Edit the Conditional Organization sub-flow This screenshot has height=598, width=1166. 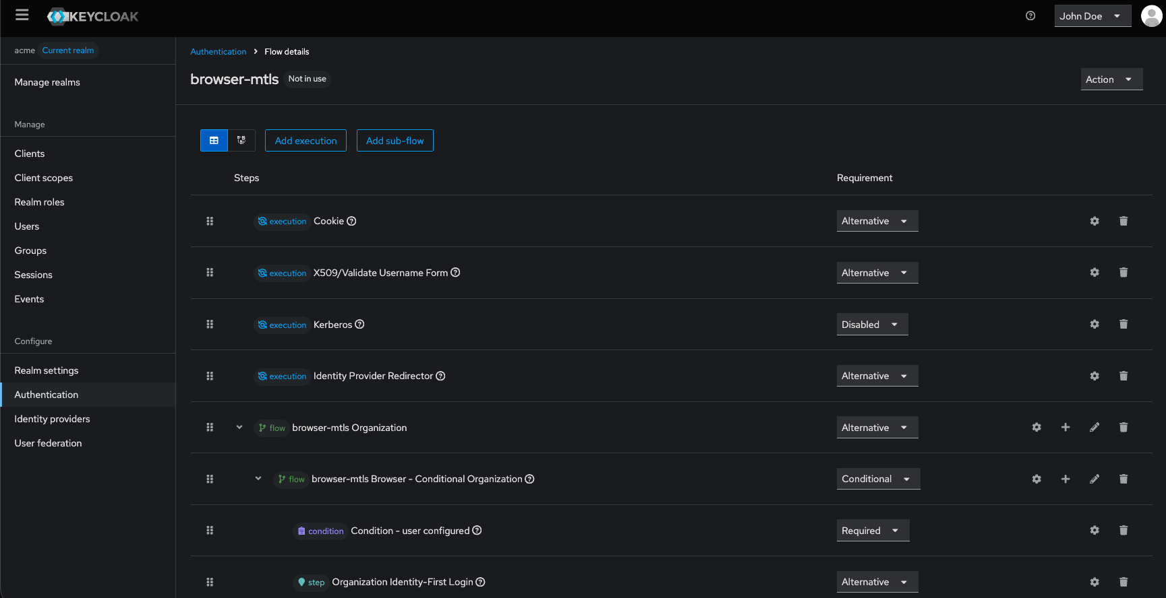[1095, 479]
